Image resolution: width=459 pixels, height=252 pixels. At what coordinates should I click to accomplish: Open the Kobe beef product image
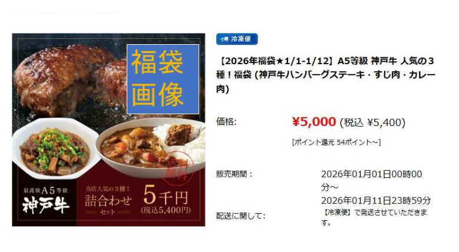click(x=108, y=130)
